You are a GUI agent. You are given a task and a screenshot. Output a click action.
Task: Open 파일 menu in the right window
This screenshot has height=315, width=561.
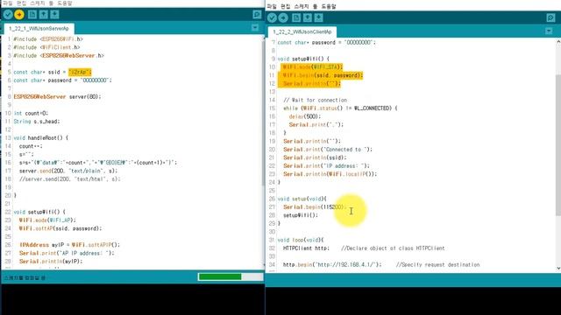tap(272, 6)
